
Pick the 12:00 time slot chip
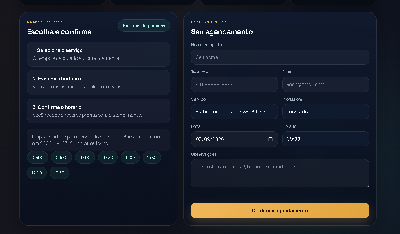[37, 173]
